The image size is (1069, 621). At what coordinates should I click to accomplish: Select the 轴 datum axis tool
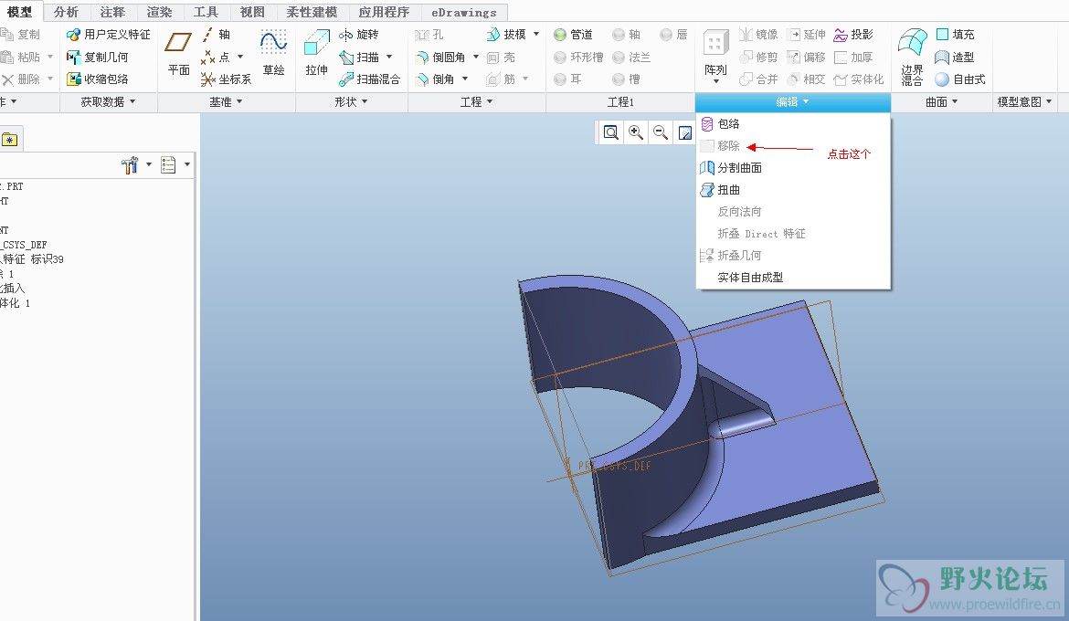pyautogui.click(x=217, y=34)
